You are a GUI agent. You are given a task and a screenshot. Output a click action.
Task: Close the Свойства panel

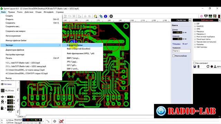point(190,20)
